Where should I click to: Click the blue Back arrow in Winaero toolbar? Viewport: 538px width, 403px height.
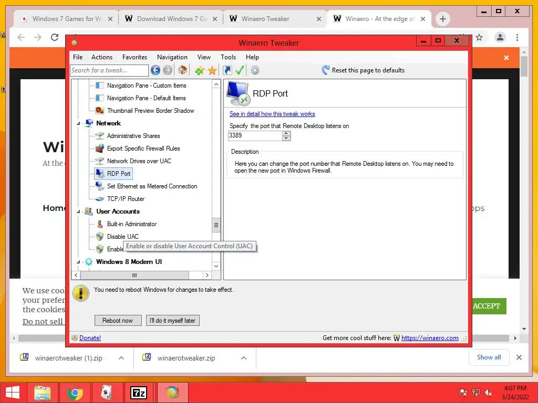[156, 70]
